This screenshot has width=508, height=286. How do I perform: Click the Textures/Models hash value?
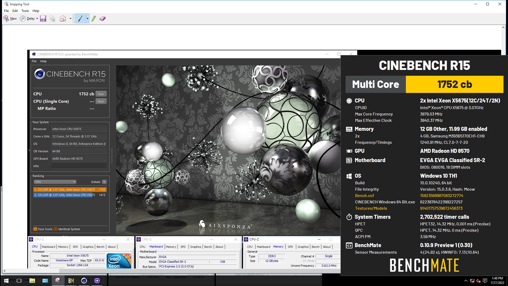point(441,208)
